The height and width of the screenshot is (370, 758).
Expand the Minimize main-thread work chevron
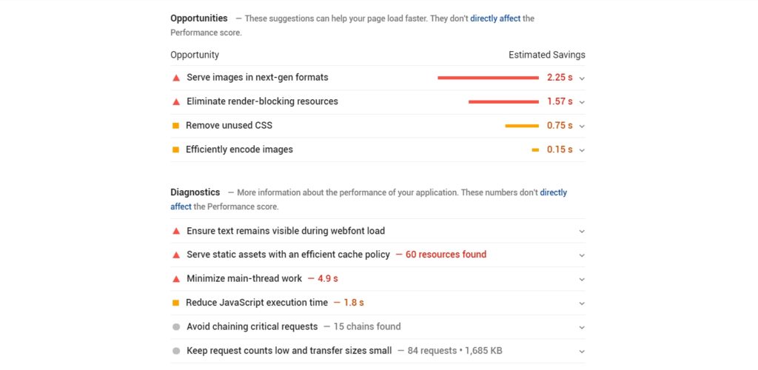582,279
